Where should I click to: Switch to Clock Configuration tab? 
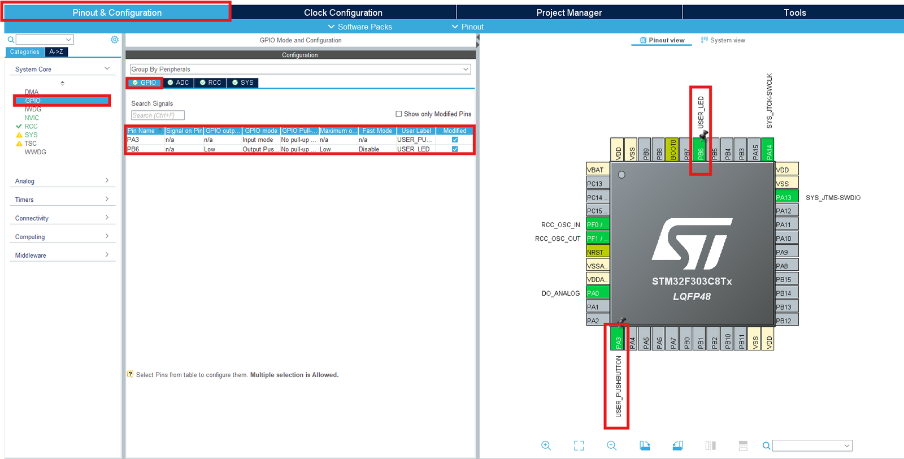(x=343, y=12)
